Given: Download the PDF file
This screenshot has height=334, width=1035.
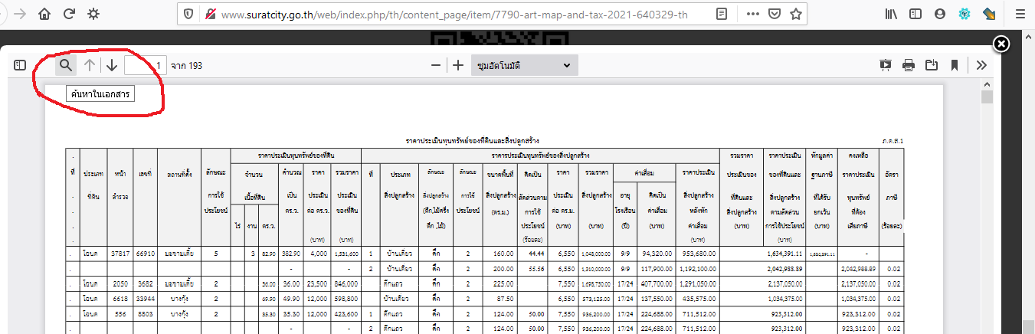Looking at the screenshot, I should click(932, 65).
